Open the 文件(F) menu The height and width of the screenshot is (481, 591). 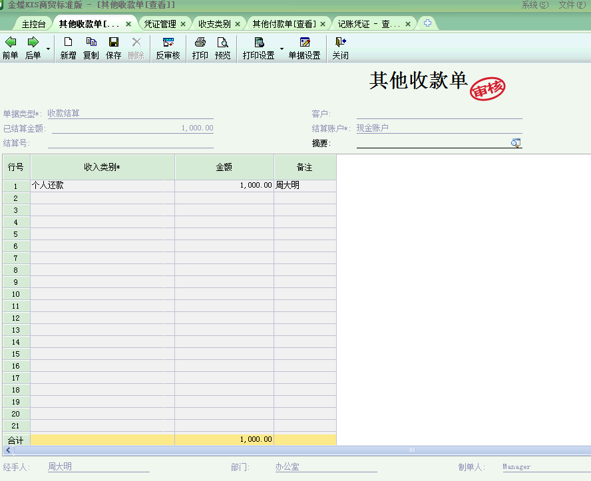point(572,5)
